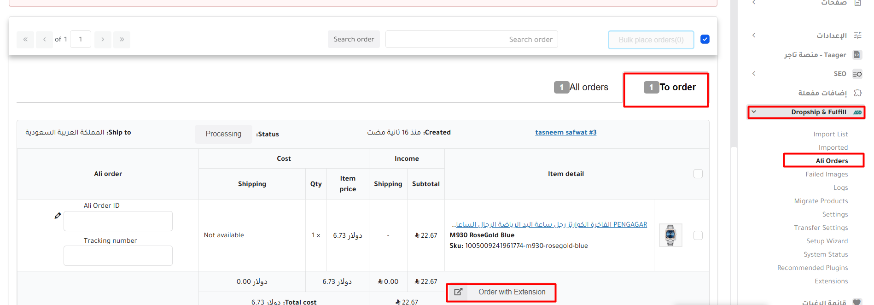
Task: Click the Tracking number input field
Action: point(118,256)
